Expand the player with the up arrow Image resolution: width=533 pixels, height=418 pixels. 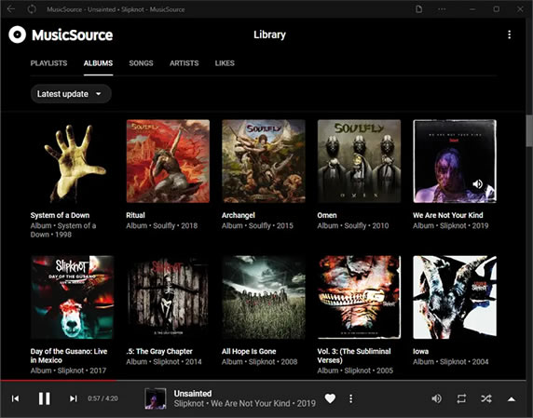[x=512, y=399]
